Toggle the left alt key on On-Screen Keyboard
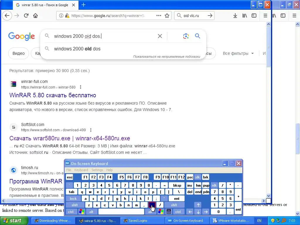 [x=91, y=212]
